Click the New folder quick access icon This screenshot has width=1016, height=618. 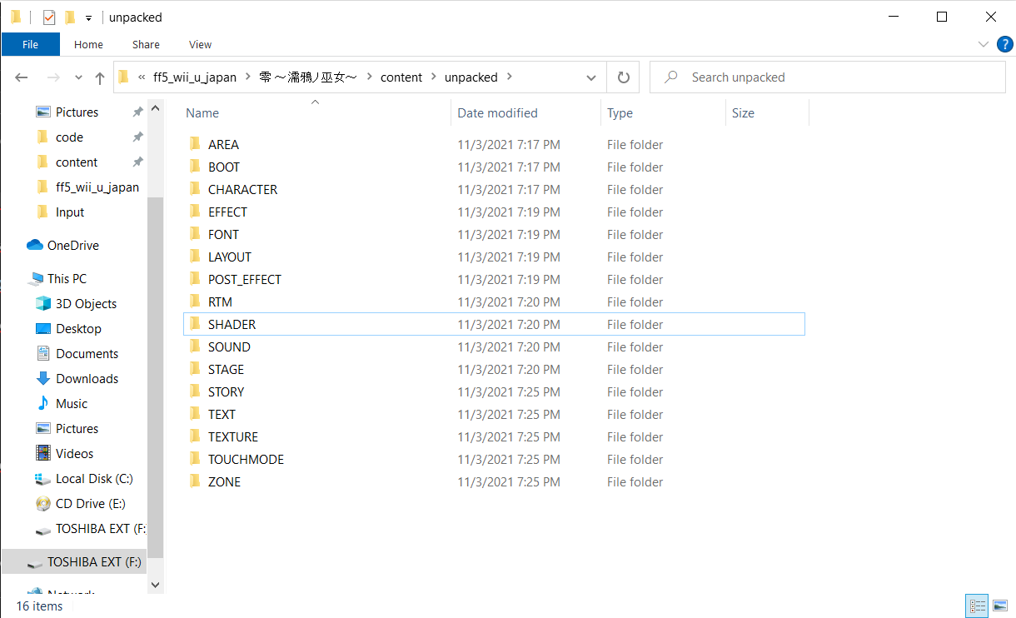[x=70, y=17]
